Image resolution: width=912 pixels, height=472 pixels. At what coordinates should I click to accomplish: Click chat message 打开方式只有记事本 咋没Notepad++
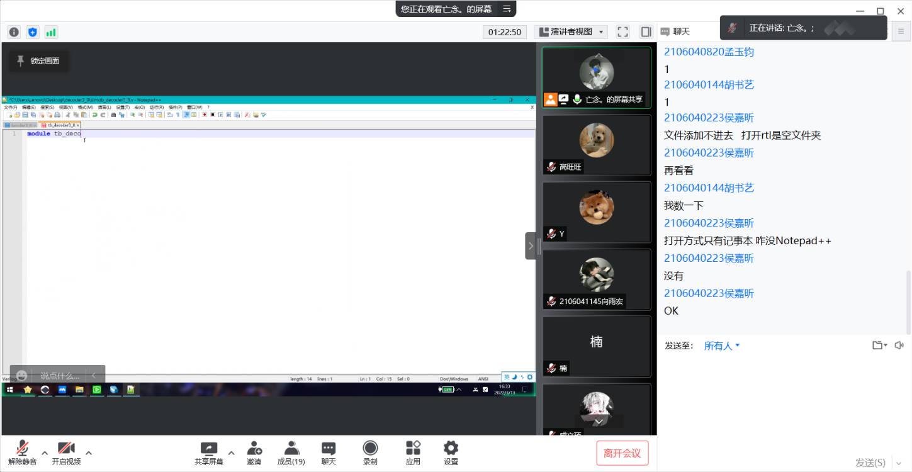click(748, 240)
